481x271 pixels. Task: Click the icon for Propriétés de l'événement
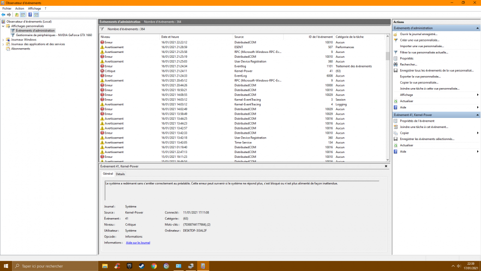395,121
